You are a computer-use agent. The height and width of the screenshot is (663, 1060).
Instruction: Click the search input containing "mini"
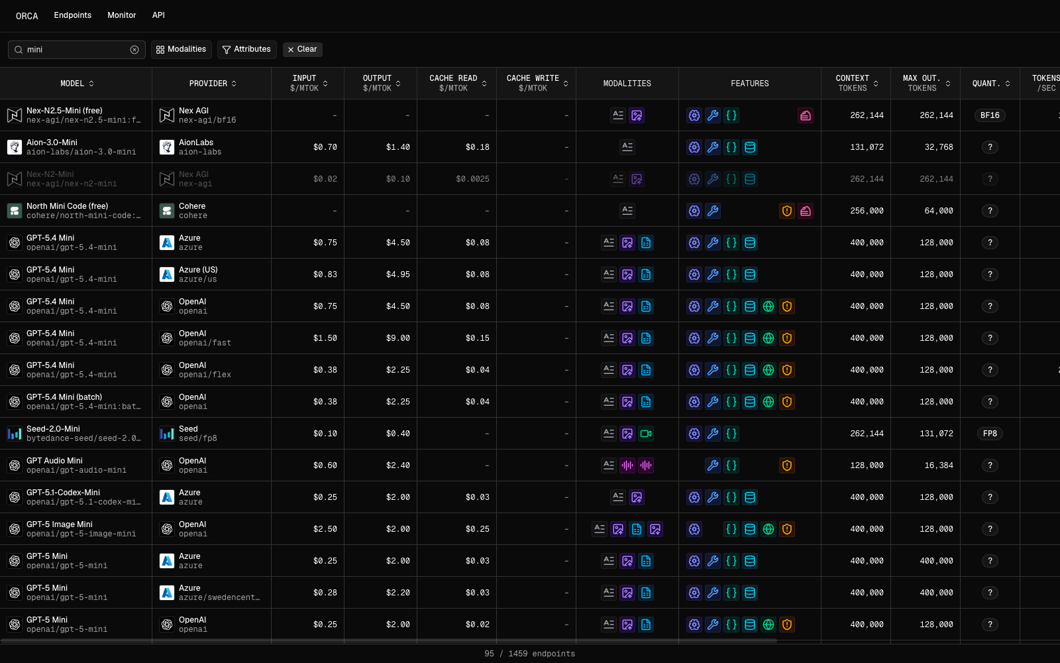pos(77,50)
